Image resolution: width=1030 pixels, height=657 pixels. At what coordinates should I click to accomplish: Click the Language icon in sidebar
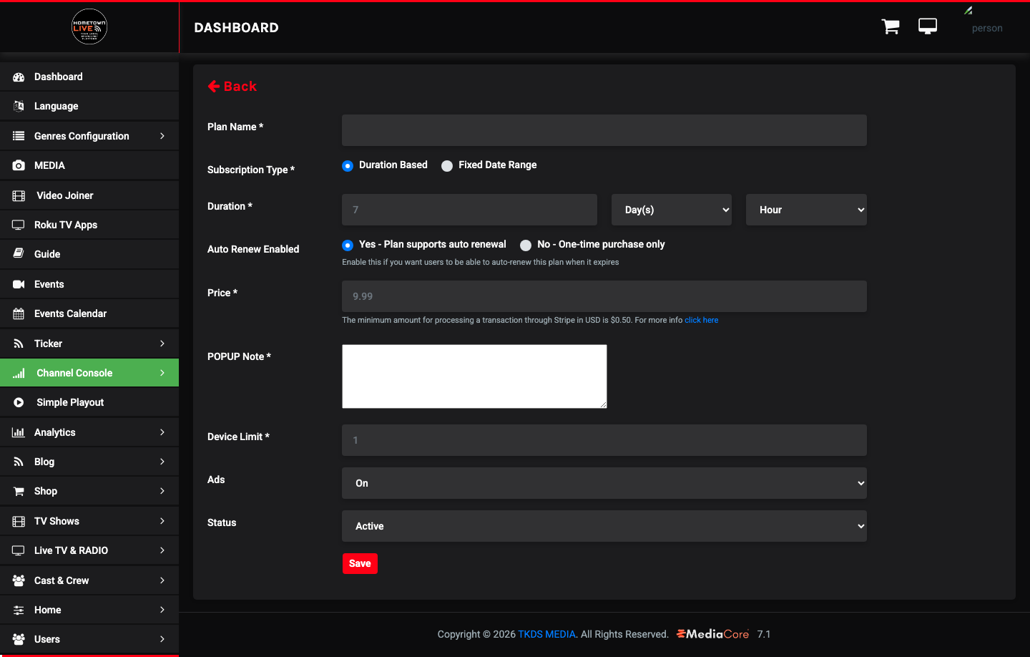pos(19,106)
